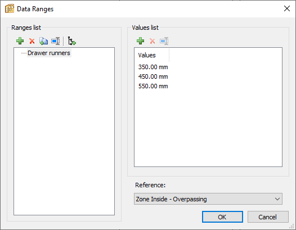
Task: Click empty area of the Ranges list
Action: click(x=64, y=136)
